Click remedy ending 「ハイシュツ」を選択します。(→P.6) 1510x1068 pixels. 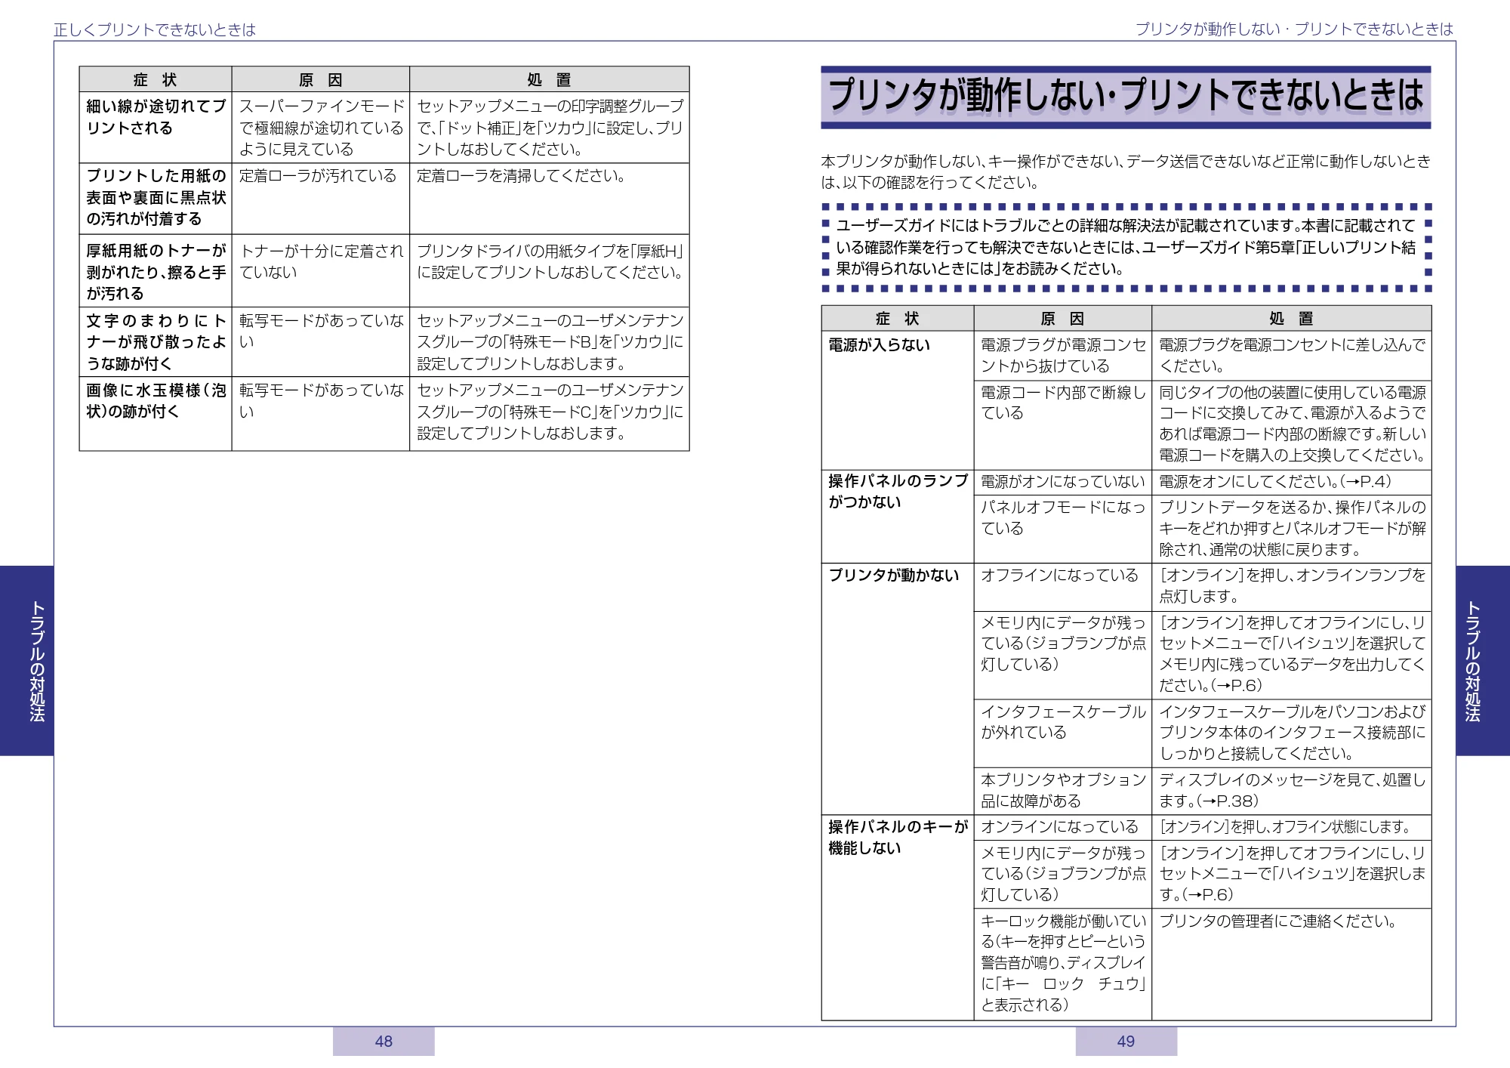click(1292, 873)
